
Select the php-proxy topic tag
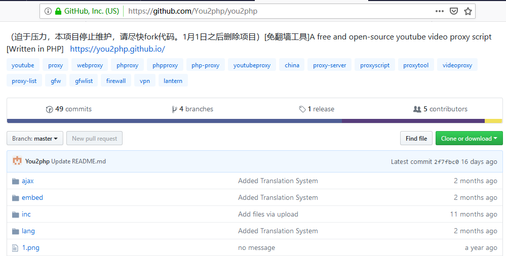206,65
